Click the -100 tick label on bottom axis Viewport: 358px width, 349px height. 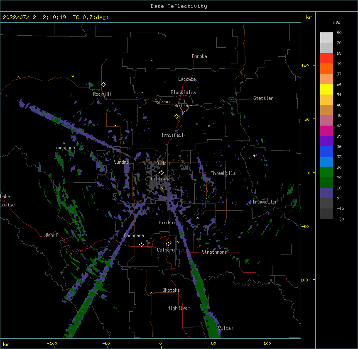(x=52, y=343)
